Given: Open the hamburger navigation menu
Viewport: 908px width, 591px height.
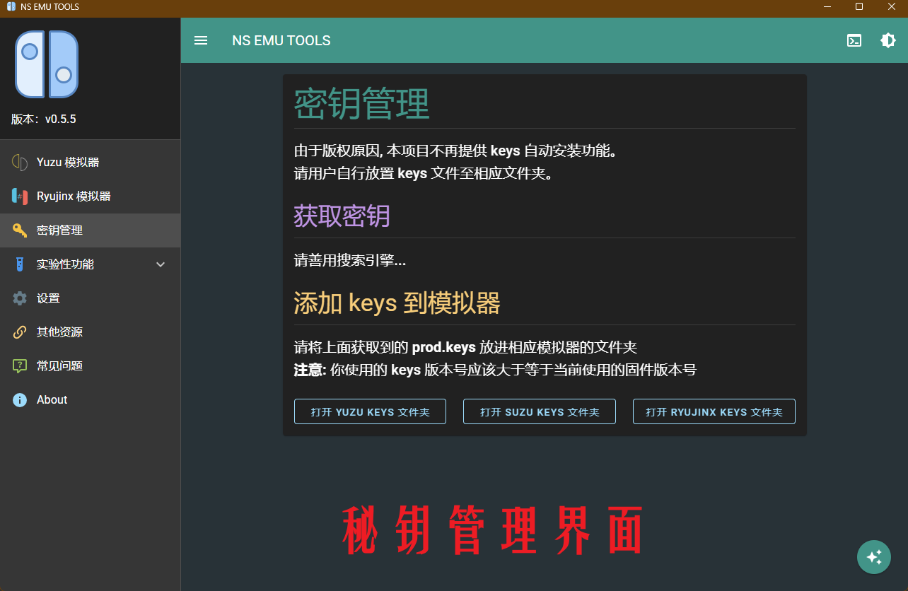Looking at the screenshot, I should click(201, 40).
